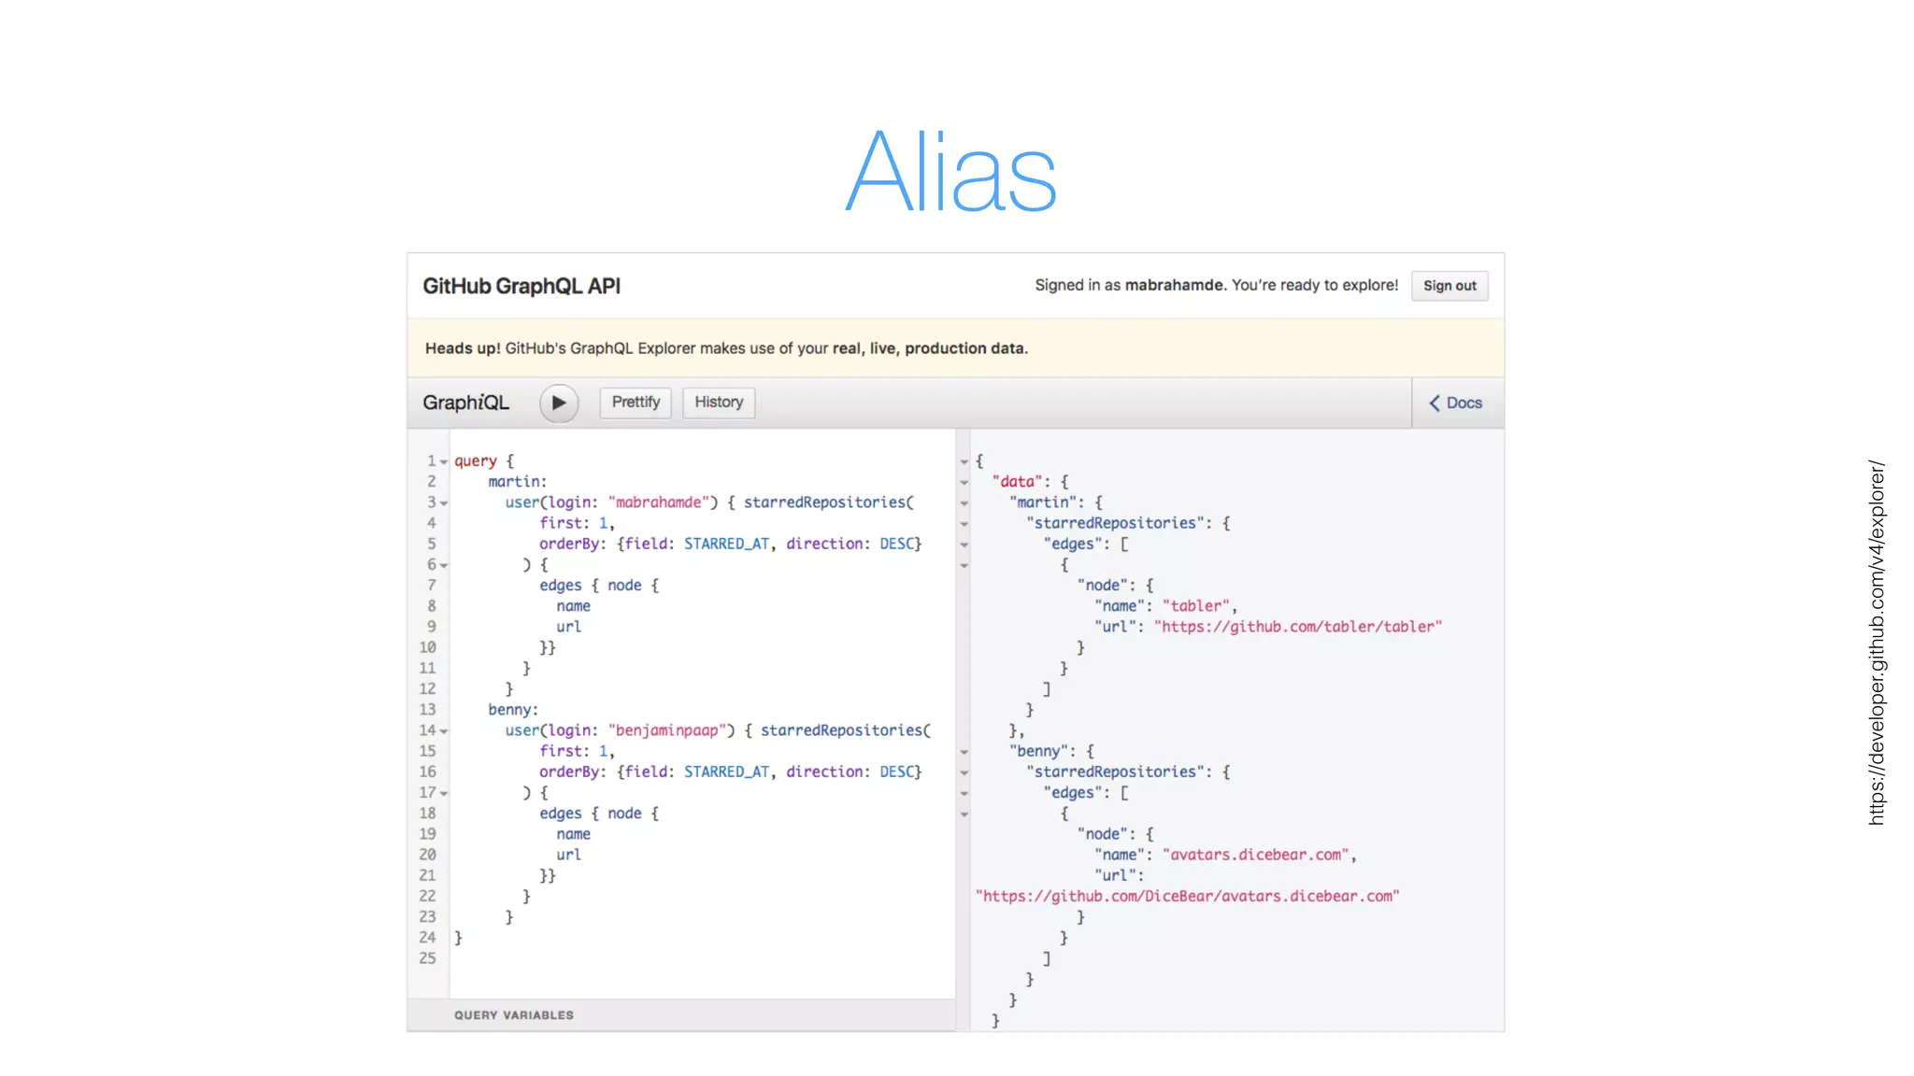The height and width of the screenshot is (1076, 1914).
Task: Run the query with the Execute play button
Action: coord(559,403)
